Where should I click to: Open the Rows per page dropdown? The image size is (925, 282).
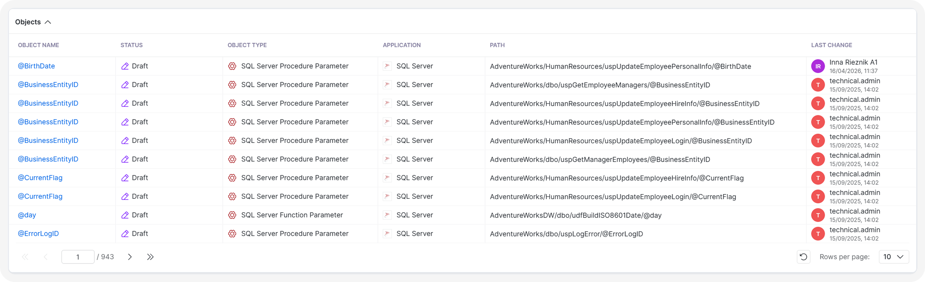click(x=894, y=257)
